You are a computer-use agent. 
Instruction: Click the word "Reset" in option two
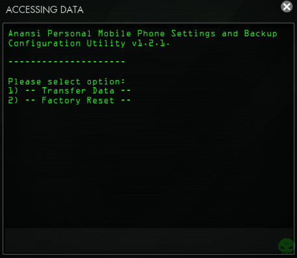click(x=100, y=100)
